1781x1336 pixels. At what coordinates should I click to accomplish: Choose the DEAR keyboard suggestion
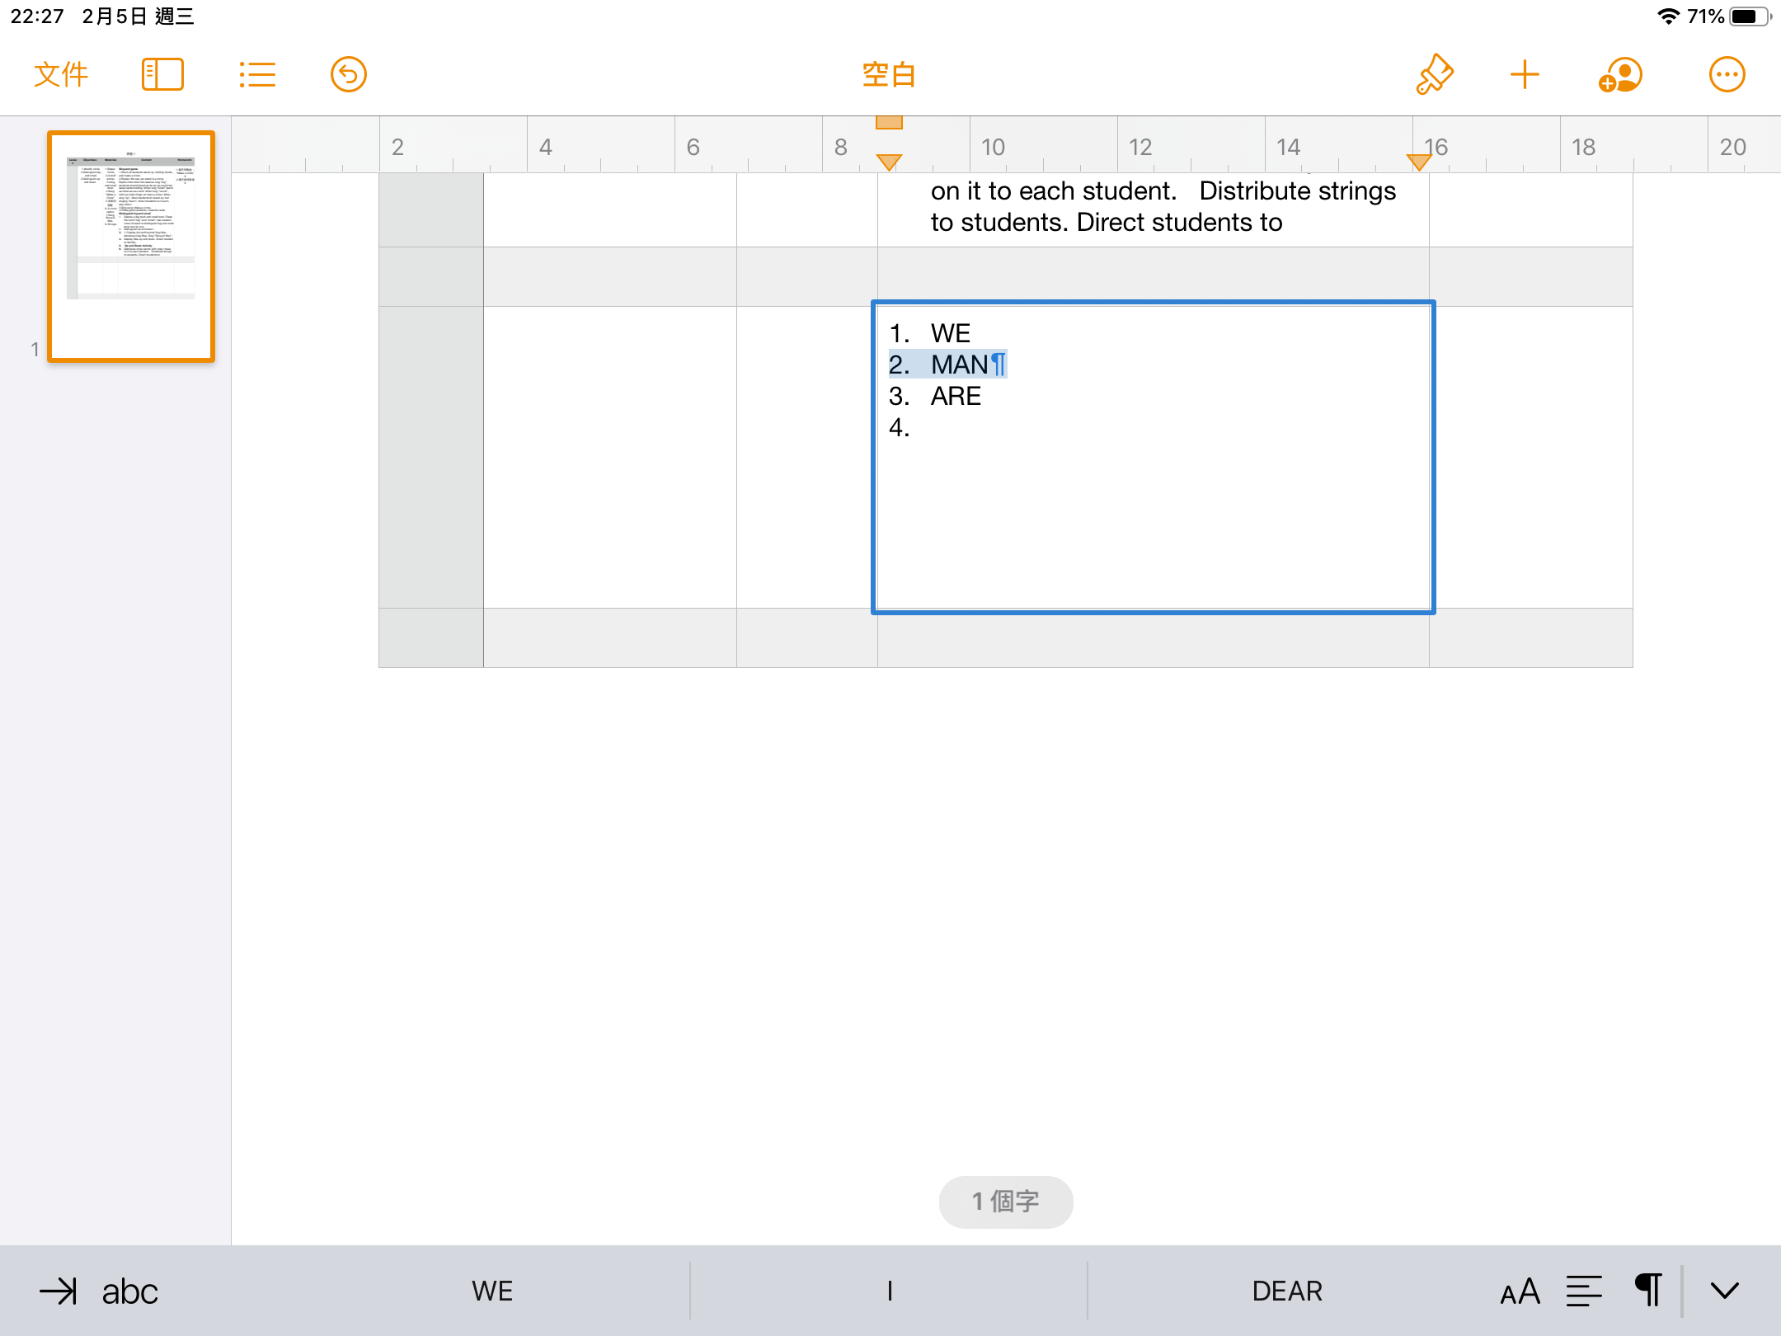coord(1286,1291)
